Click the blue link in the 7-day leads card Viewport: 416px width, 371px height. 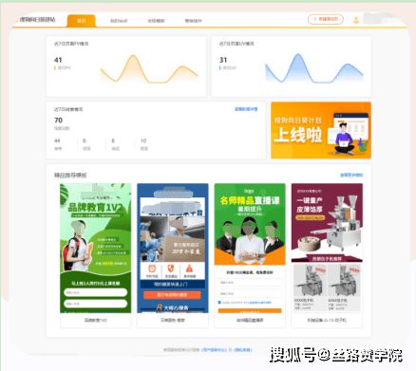click(246, 109)
